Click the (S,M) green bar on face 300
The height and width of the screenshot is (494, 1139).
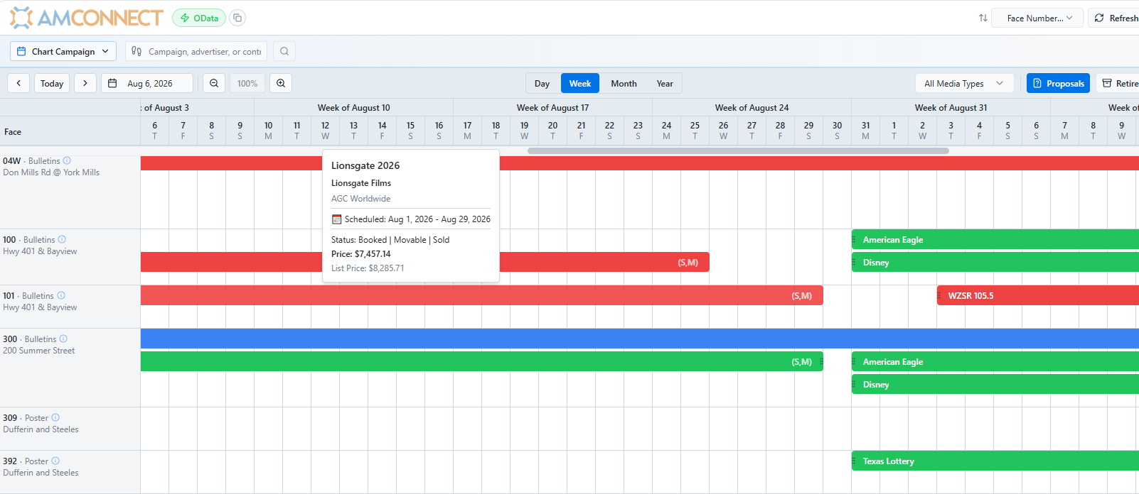pyautogui.click(x=482, y=362)
